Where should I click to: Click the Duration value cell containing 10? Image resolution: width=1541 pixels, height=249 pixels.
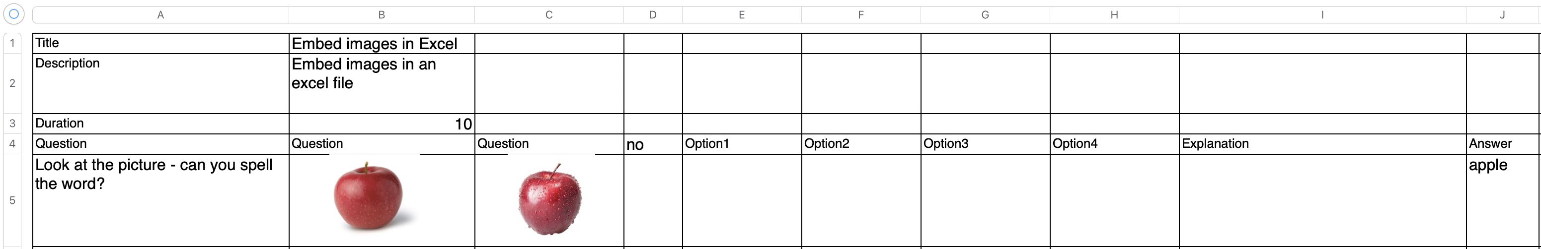[x=382, y=124]
